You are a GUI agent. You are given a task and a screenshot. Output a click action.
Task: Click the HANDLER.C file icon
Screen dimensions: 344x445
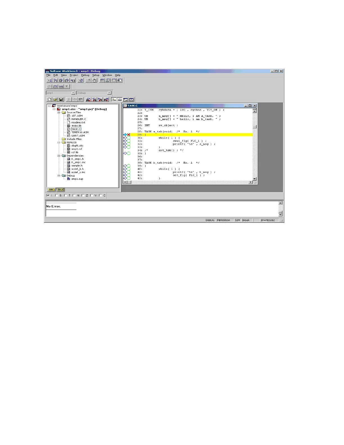69,119
